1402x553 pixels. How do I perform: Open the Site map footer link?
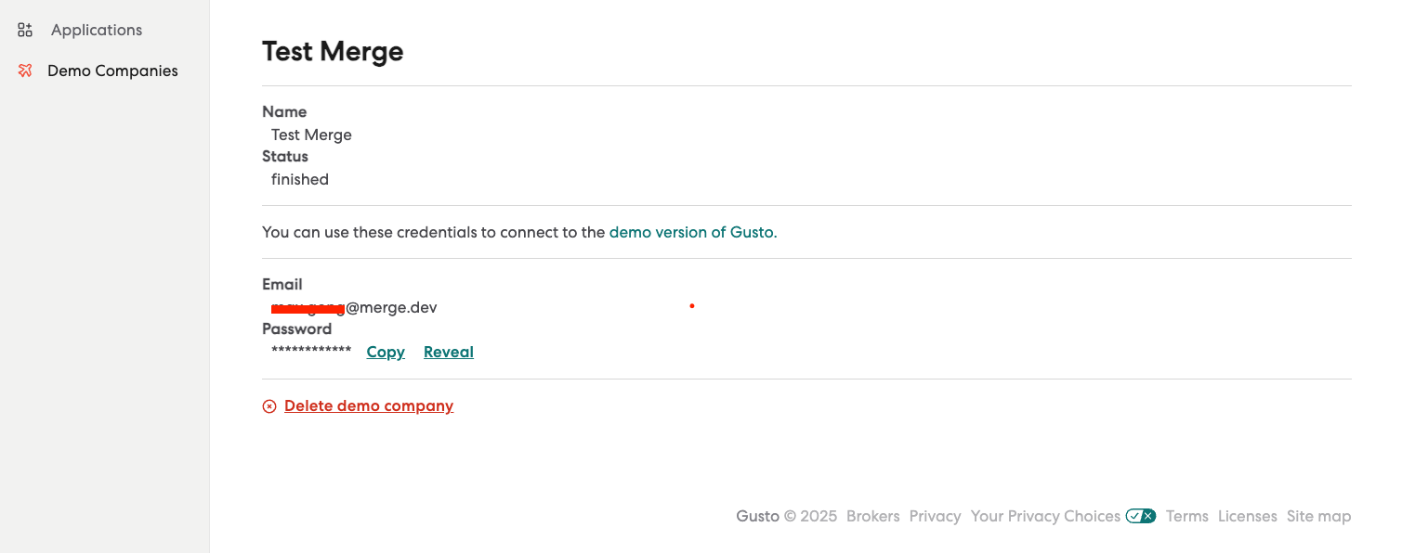(x=1318, y=517)
